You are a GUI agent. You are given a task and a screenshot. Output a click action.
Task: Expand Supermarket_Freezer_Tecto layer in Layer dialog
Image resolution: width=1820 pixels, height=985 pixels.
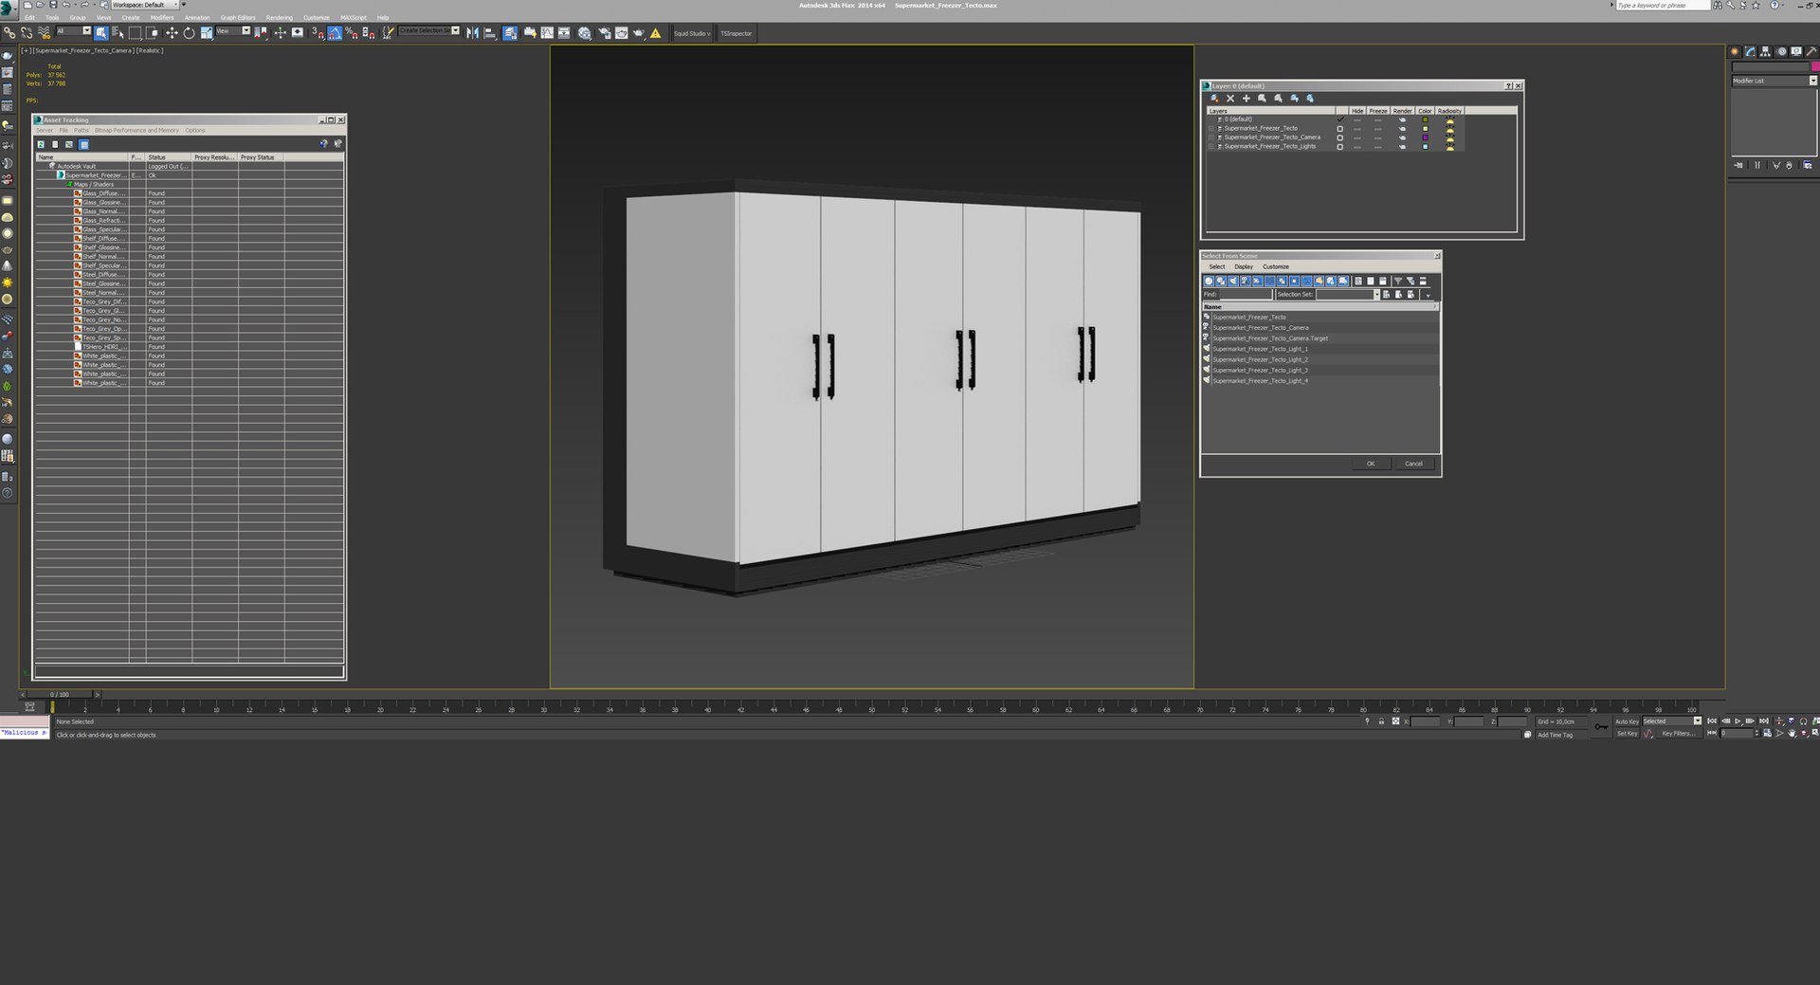click(x=1210, y=129)
